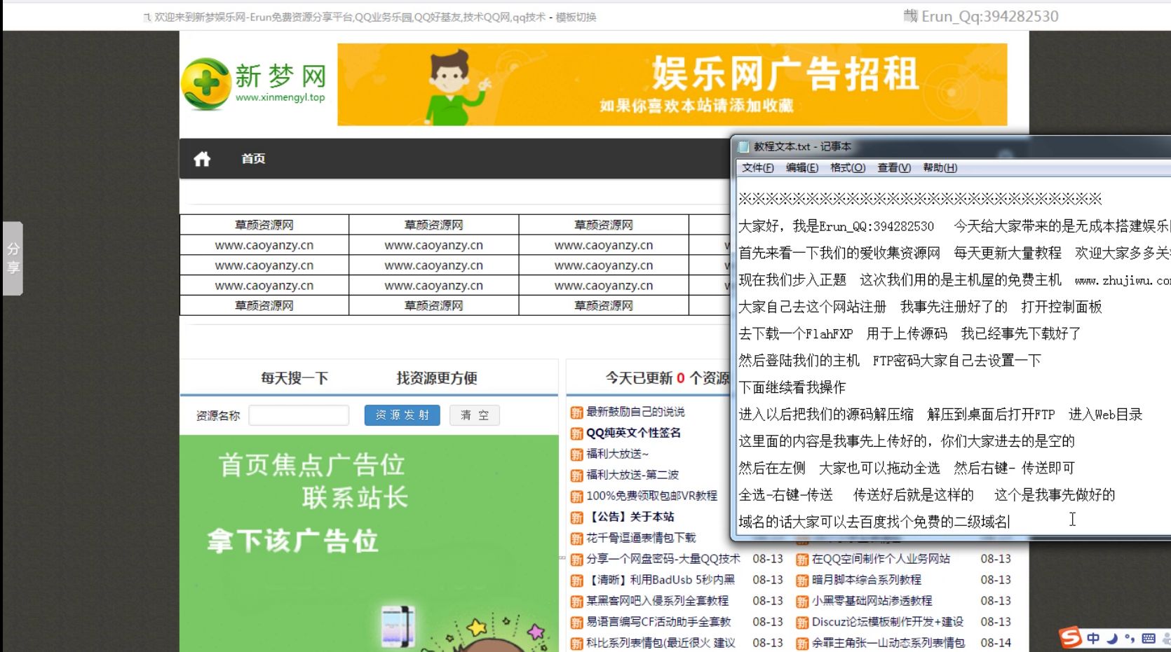The image size is (1171, 652).
Task: Click 新 icon beside 易语言编写CF活动助手
Action: [x=576, y=623]
